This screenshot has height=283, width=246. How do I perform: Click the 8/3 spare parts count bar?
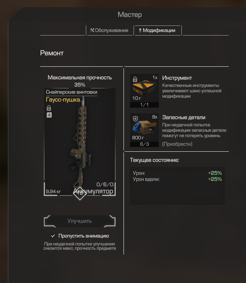point(144,144)
